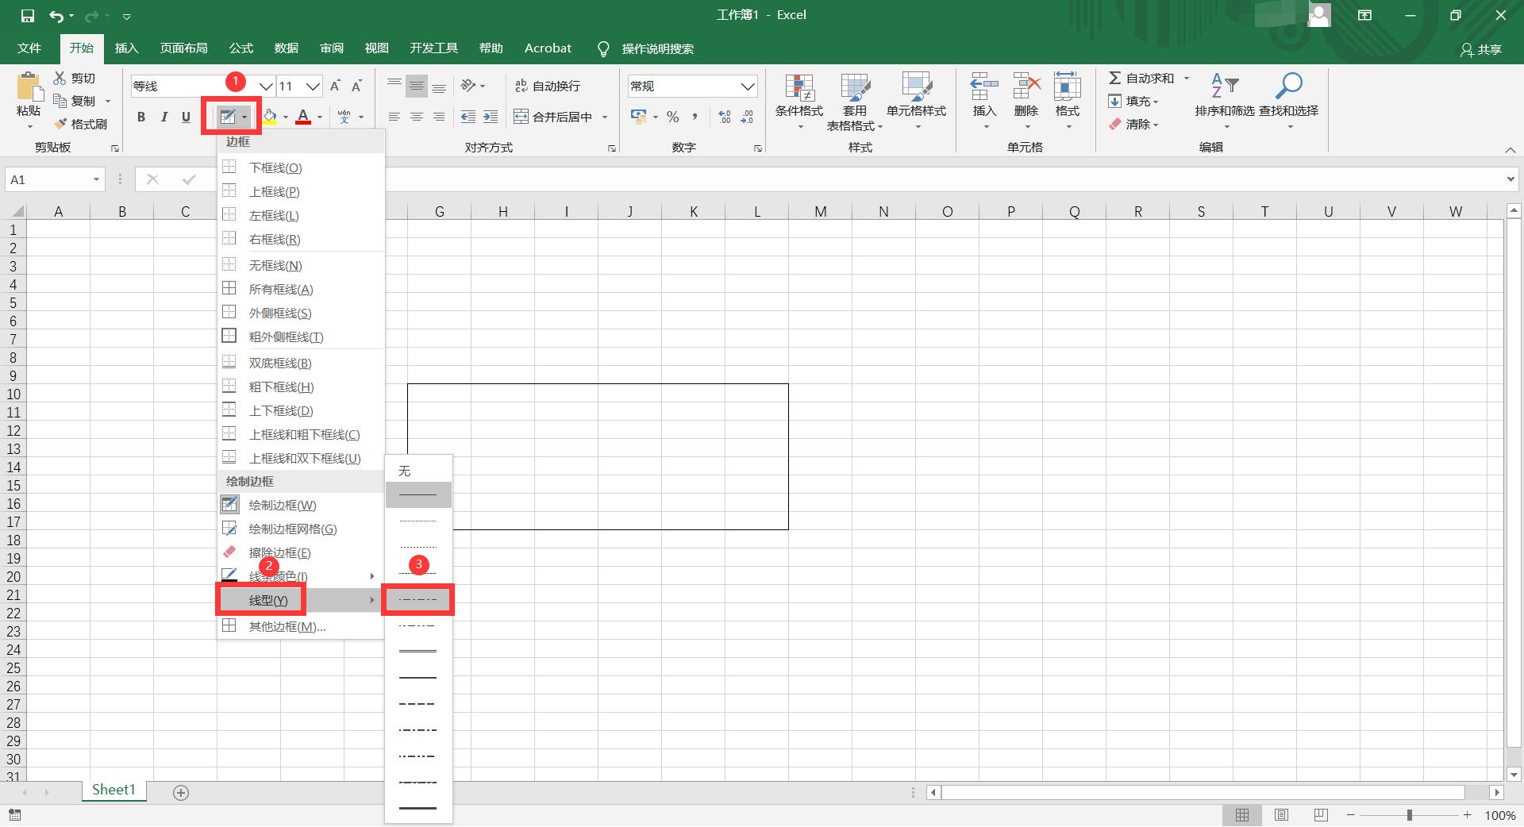Click the decrease indent icon
Viewport: 1524px width, 827px height.
pos(468,117)
